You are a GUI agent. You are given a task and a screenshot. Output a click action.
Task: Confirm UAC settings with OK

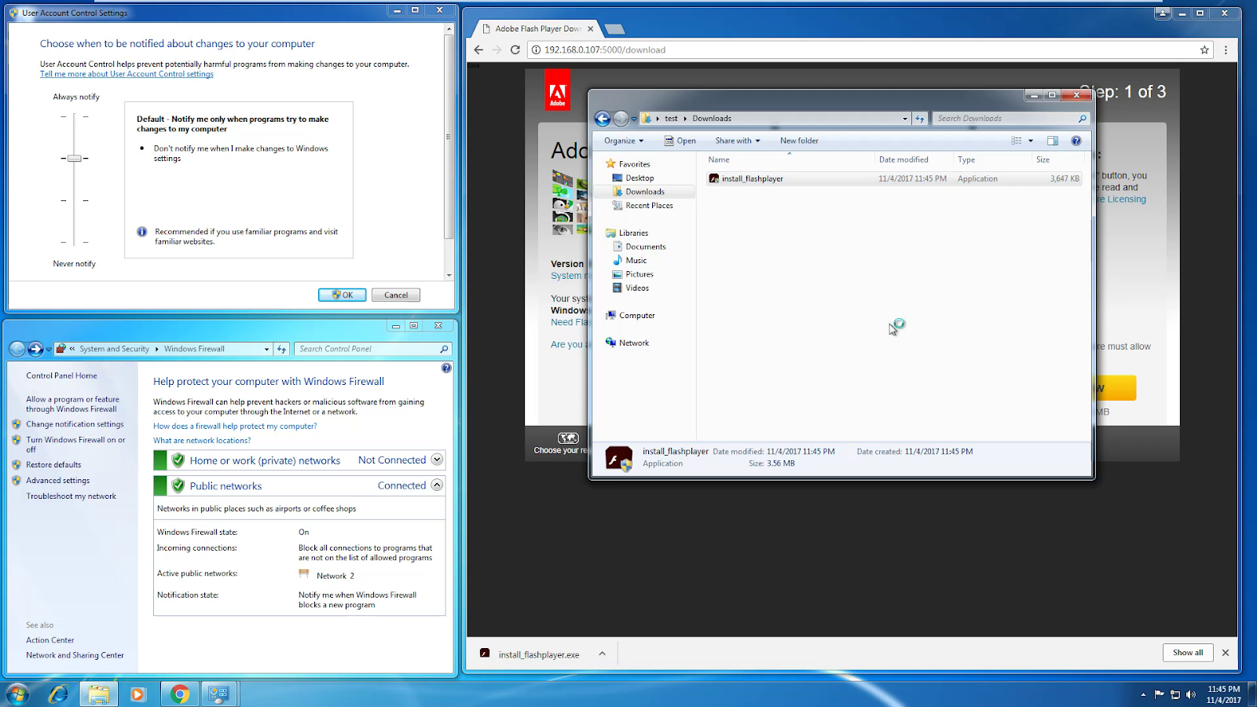pos(342,295)
